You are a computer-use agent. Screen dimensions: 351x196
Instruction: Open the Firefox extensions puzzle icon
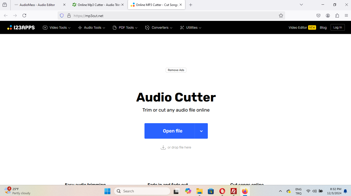click(x=337, y=16)
